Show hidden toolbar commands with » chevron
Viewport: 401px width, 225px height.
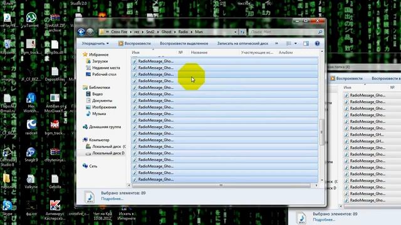(276, 44)
